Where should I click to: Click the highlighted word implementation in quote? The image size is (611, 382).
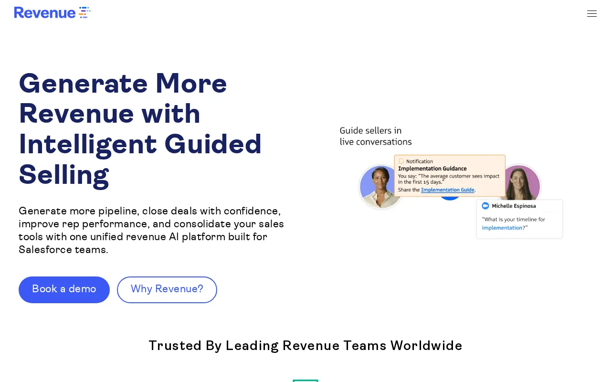pyautogui.click(x=502, y=228)
